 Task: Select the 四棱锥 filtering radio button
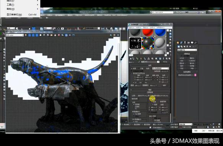click(x=134, y=104)
